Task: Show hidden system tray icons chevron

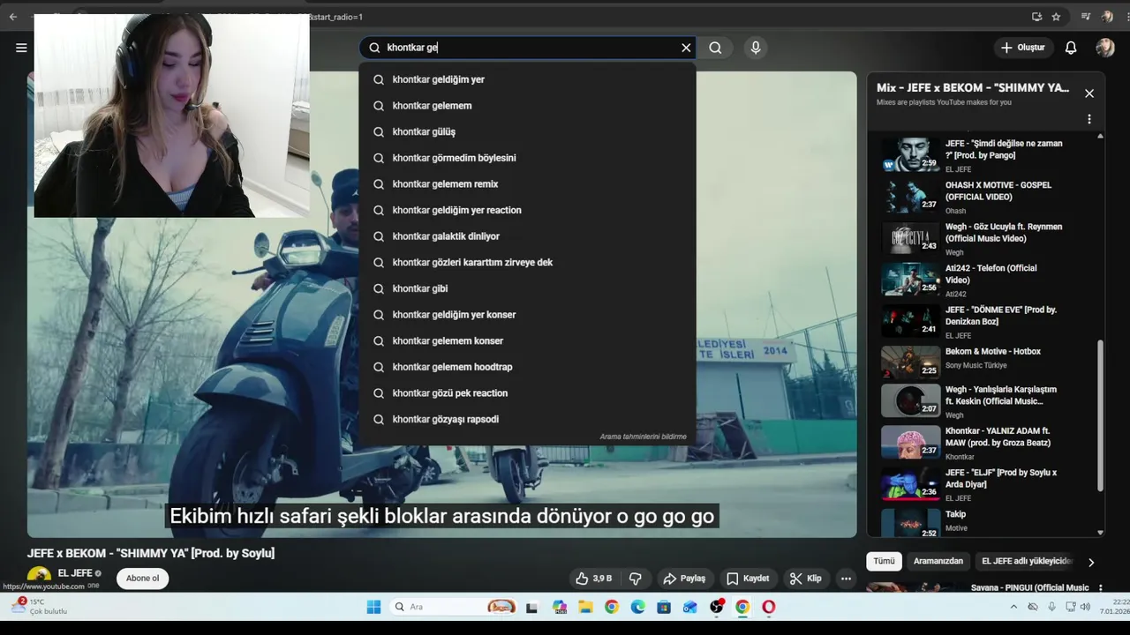Action: [x=1013, y=607]
